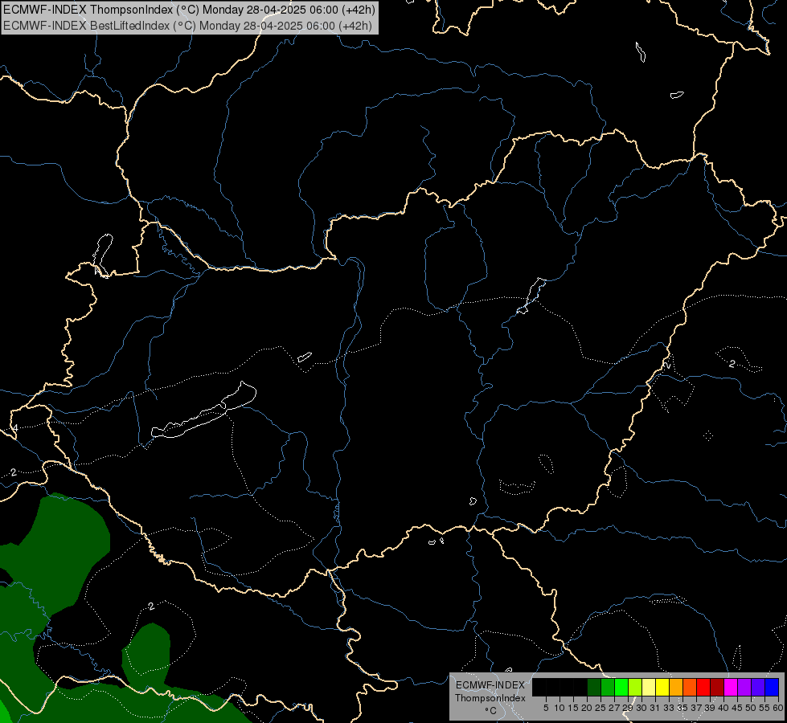Select the medium green 25–27 legend swatch
Image resolution: width=787 pixels, height=723 pixels.
click(x=608, y=687)
